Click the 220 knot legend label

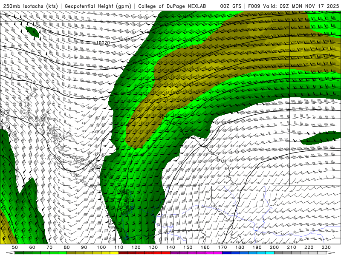tap(309, 247)
